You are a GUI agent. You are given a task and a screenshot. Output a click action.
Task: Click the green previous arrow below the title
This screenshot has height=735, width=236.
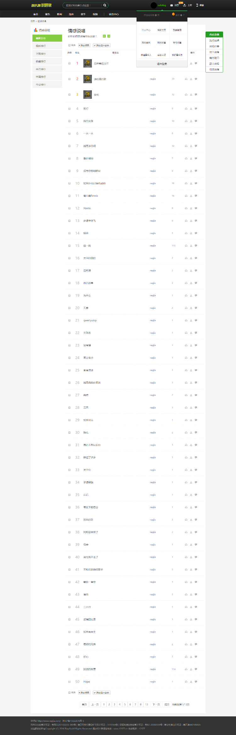point(104,36)
